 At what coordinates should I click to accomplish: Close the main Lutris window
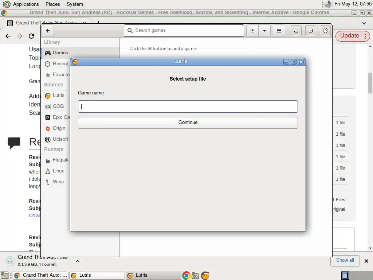coord(325,31)
